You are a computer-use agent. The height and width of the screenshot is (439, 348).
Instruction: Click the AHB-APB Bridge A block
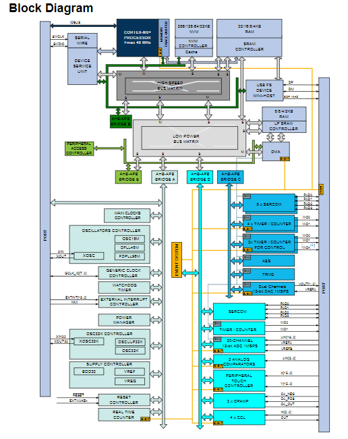click(x=165, y=177)
